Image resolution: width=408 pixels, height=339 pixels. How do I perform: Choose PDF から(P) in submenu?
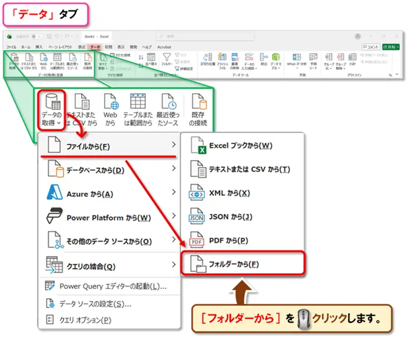242,241
